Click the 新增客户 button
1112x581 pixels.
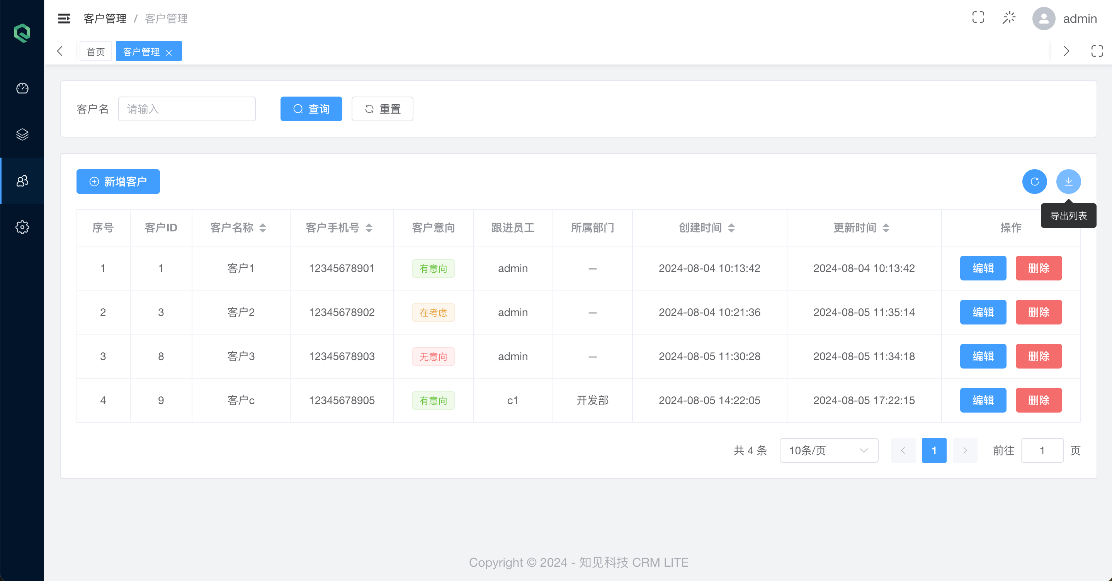coord(118,181)
